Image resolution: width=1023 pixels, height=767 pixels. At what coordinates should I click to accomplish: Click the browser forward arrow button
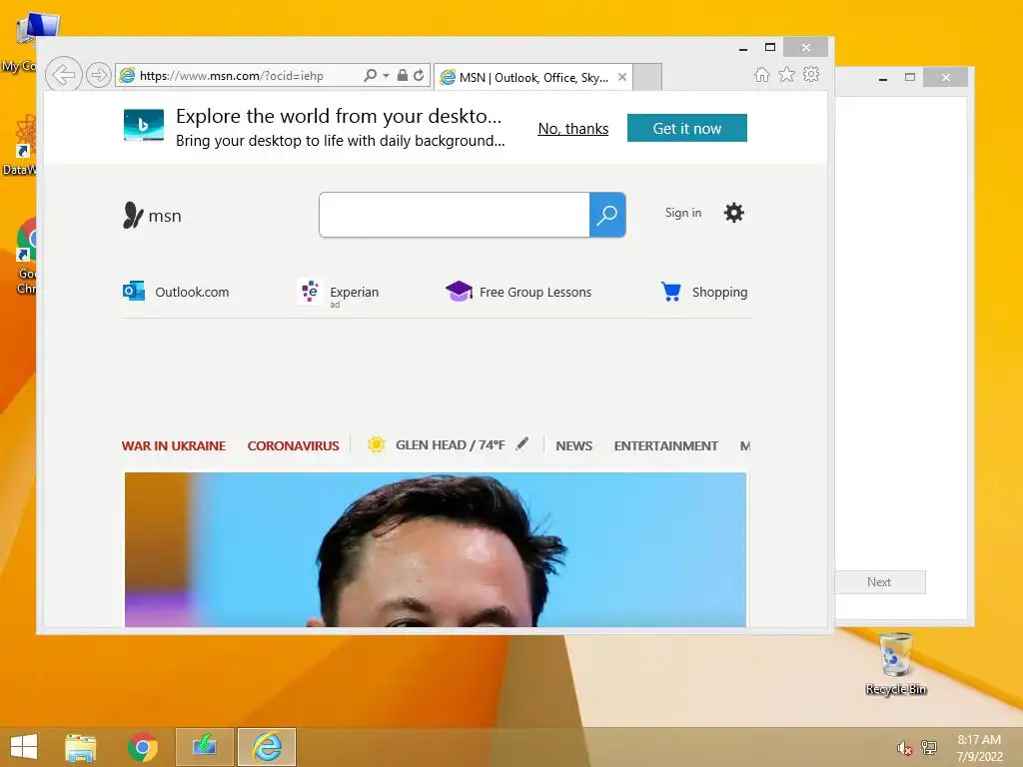click(x=99, y=75)
